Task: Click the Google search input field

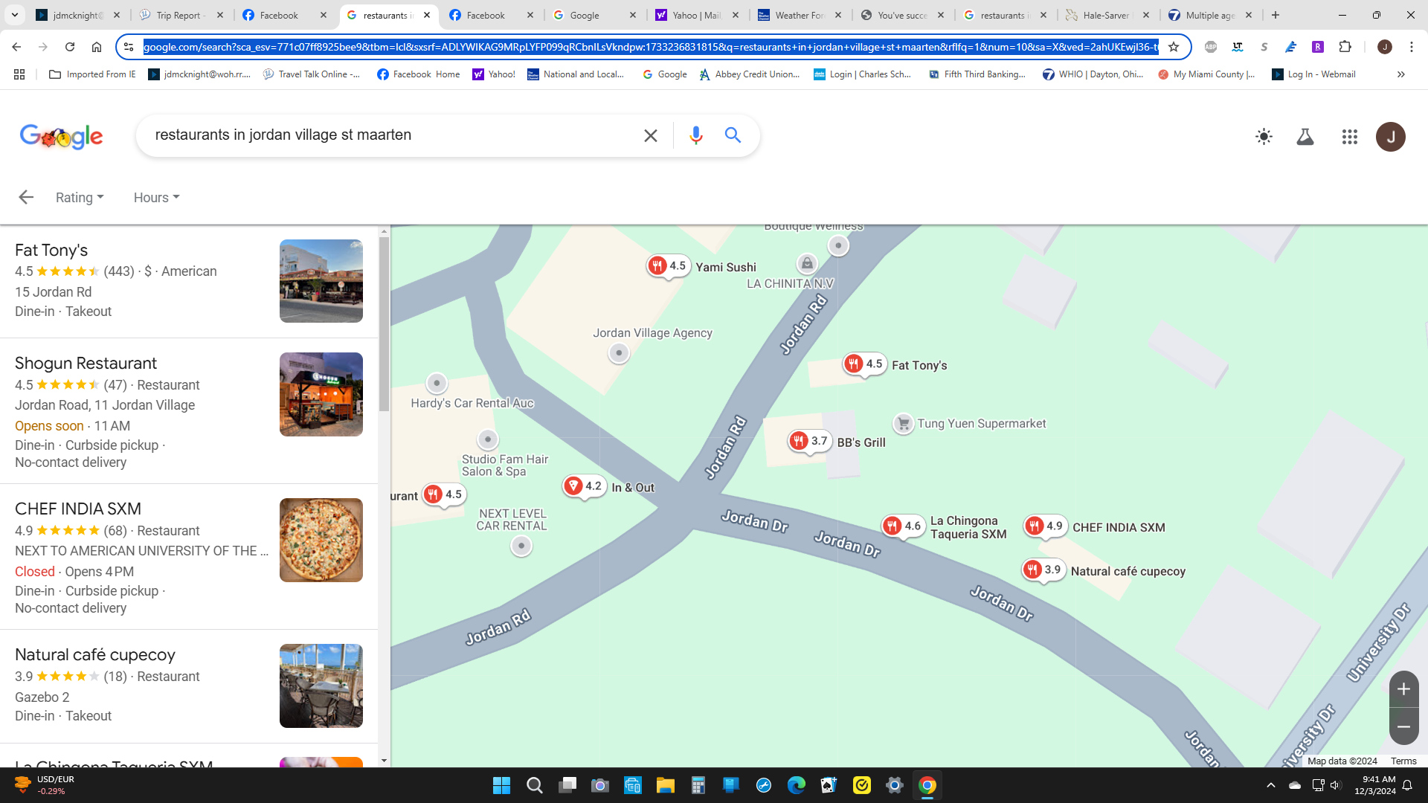Action: 387,135
